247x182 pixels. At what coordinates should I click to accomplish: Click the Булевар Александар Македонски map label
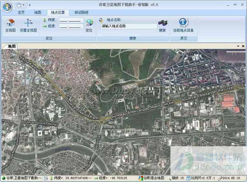coord(142,110)
